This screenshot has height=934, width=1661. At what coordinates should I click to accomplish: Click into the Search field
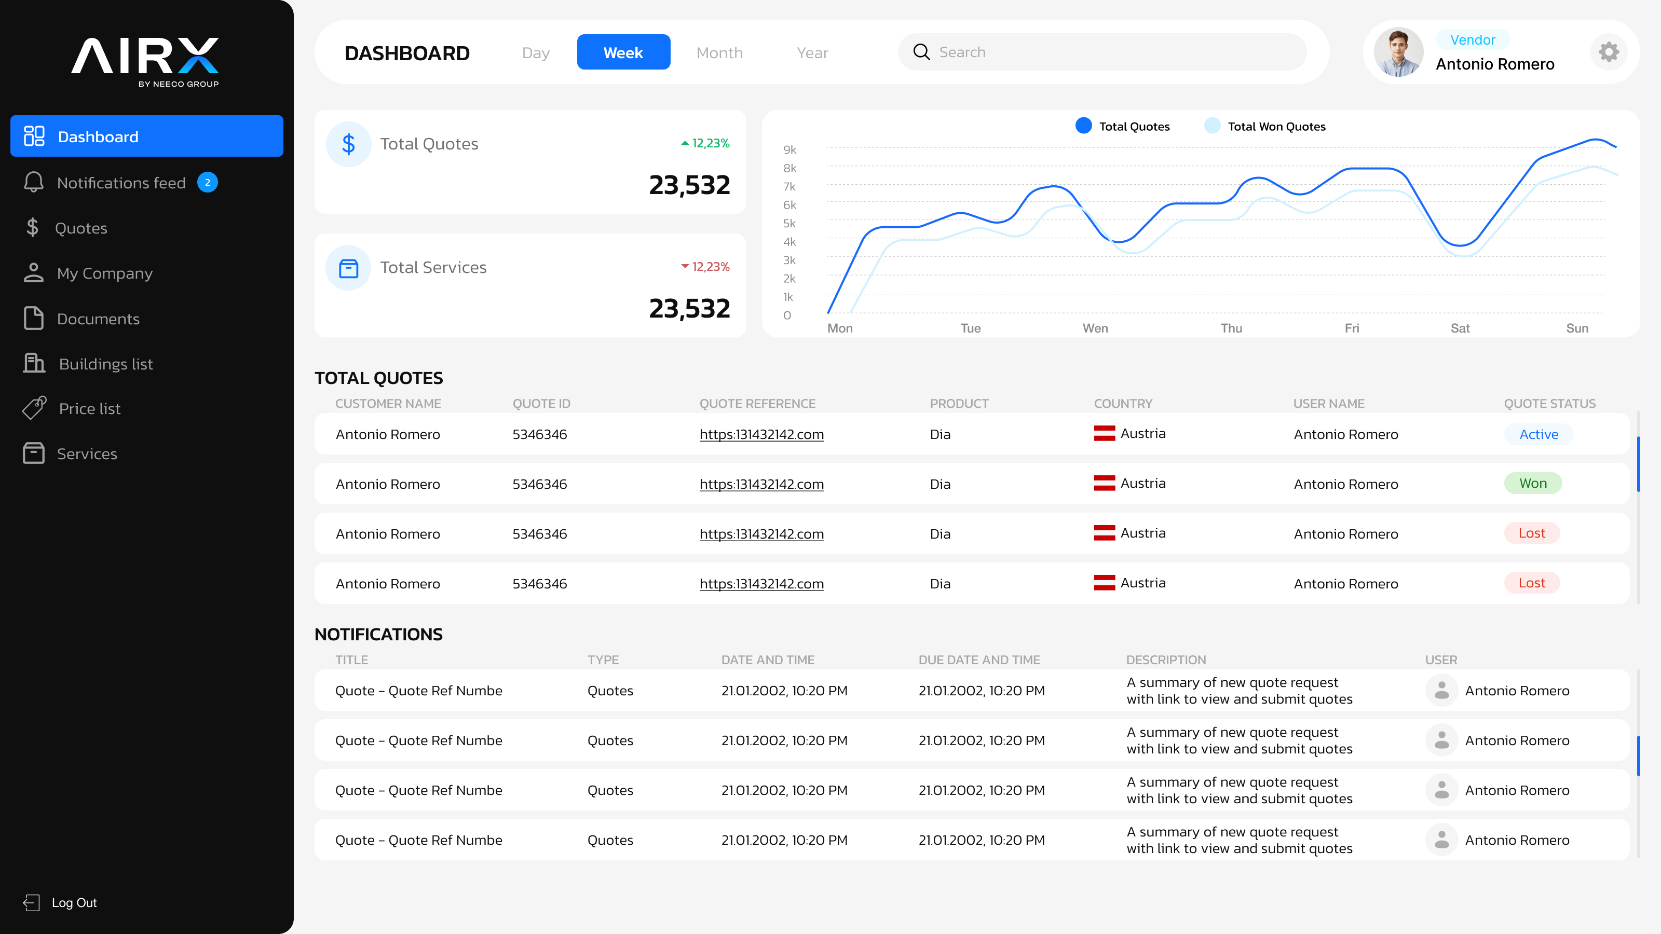(x=1102, y=52)
